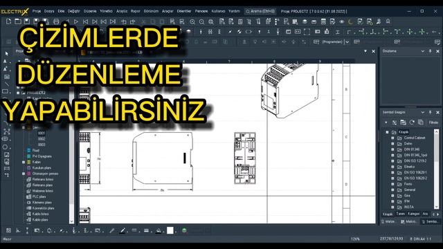Open the Sembo... bottom panel tab
The height and width of the screenshot is (249, 443).
(x=430, y=221)
